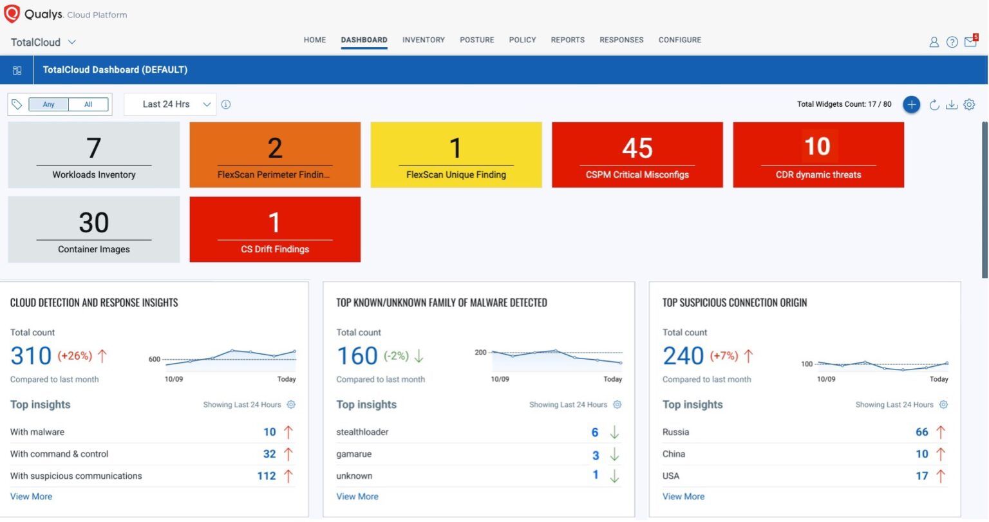Image resolution: width=989 pixels, height=522 pixels.
Task: Add a new widget with the blue plus icon
Action: (912, 104)
